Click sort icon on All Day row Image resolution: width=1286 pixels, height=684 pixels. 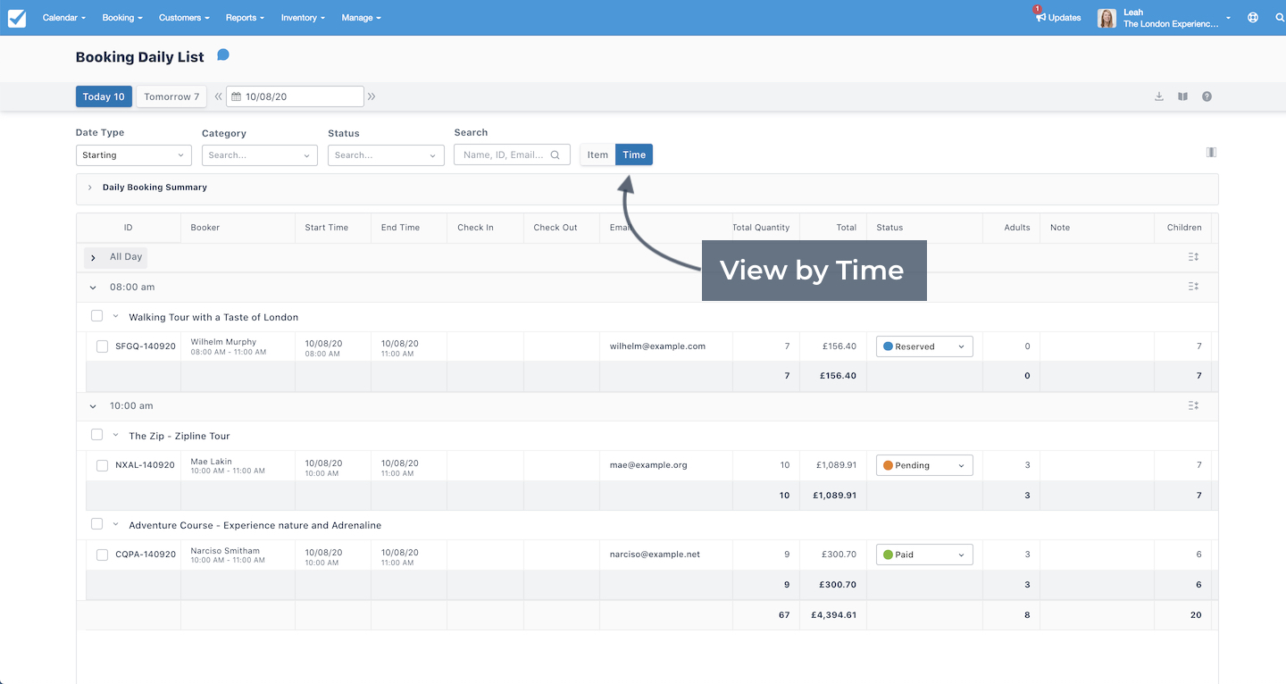[1193, 257]
